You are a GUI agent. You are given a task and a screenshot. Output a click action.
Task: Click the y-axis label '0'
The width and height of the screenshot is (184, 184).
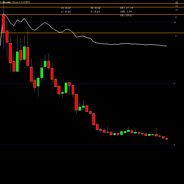click(174, 145)
